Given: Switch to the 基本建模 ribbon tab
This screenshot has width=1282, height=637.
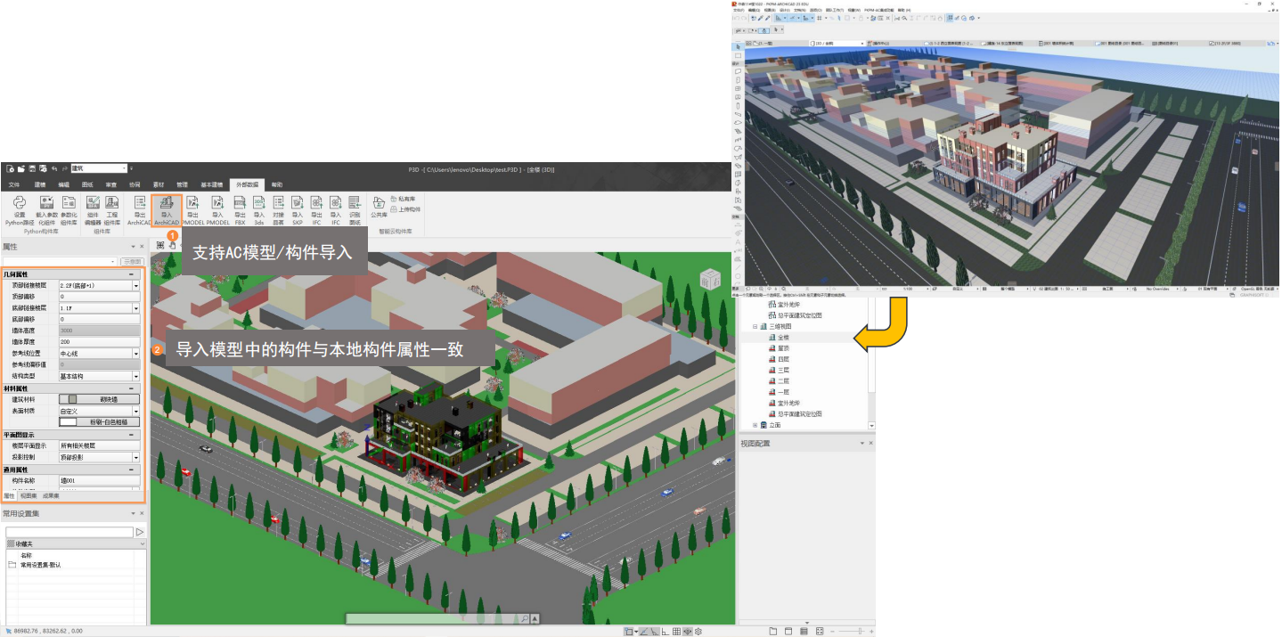Looking at the screenshot, I should pos(212,184).
